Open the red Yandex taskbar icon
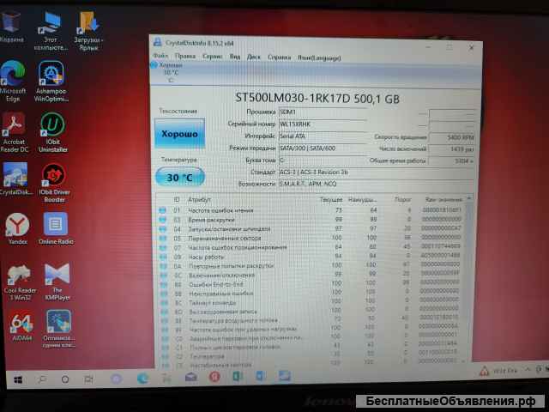The height and width of the screenshot is (412, 549). [214, 377]
